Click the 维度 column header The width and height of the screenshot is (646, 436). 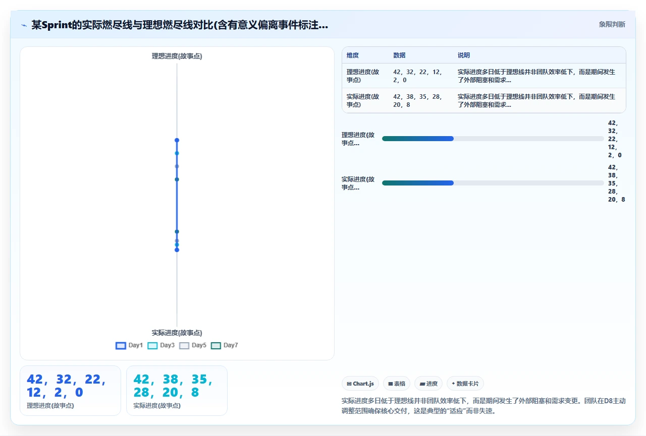(x=353, y=55)
